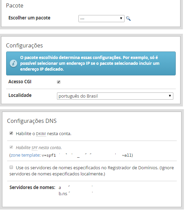Uncheck Habilite o DKIM nesta conta
The width and height of the screenshot is (188, 216).
click(11, 133)
